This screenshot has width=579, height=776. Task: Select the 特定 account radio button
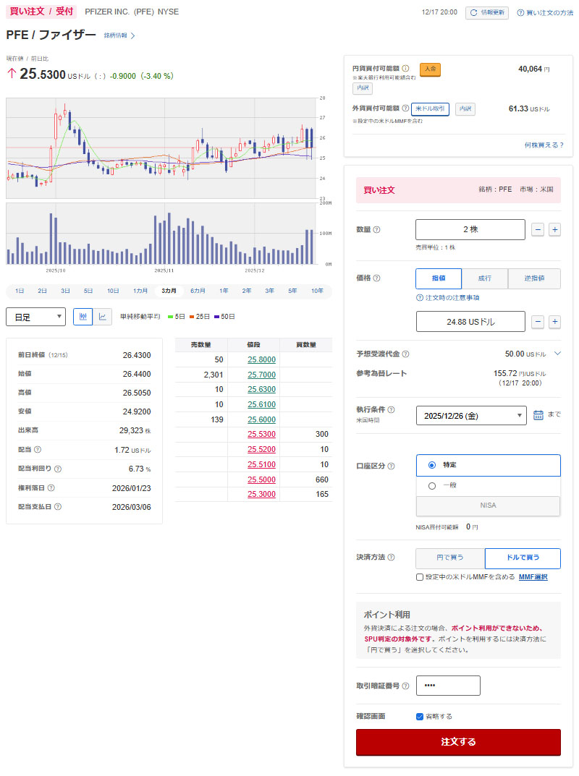pos(432,465)
